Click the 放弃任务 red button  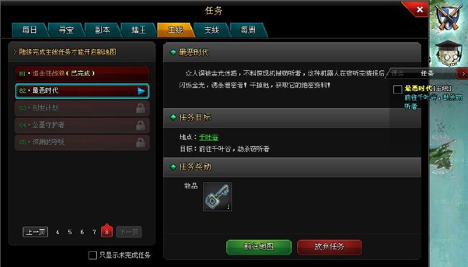pos(329,247)
